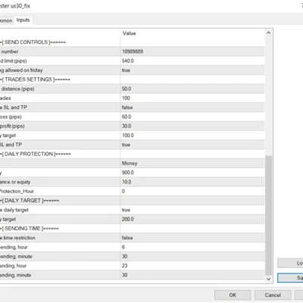Viewport: 303px width, 303px height.
Task: Select the spread limit value 540.0
Action: pyautogui.click(x=128, y=61)
